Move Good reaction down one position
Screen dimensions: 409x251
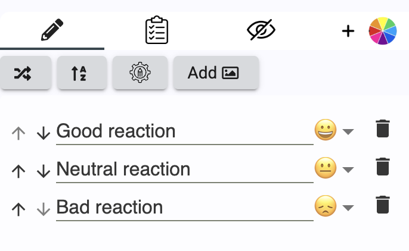coord(43,133)
